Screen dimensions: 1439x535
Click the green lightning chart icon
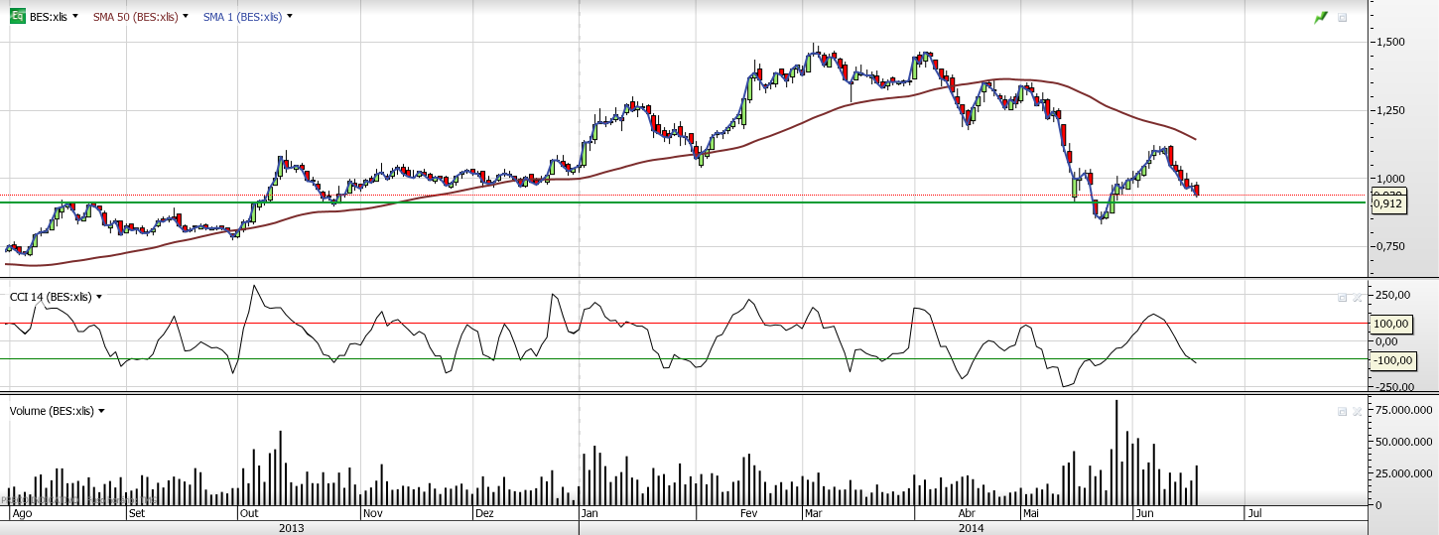pos(1321,18)
